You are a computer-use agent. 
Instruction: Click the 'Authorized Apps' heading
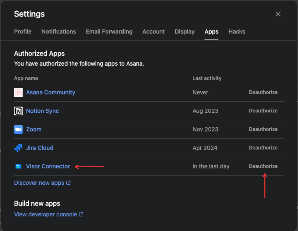coord(39,54)
